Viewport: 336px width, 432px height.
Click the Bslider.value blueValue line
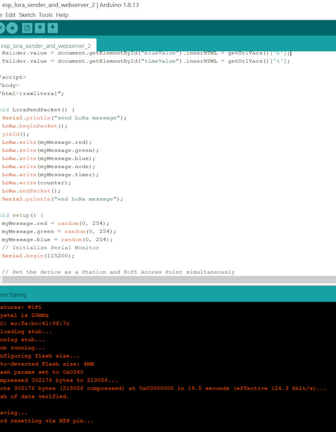point(146,53)
